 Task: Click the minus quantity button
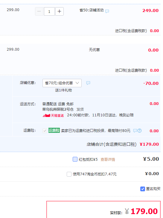point(39,11)
